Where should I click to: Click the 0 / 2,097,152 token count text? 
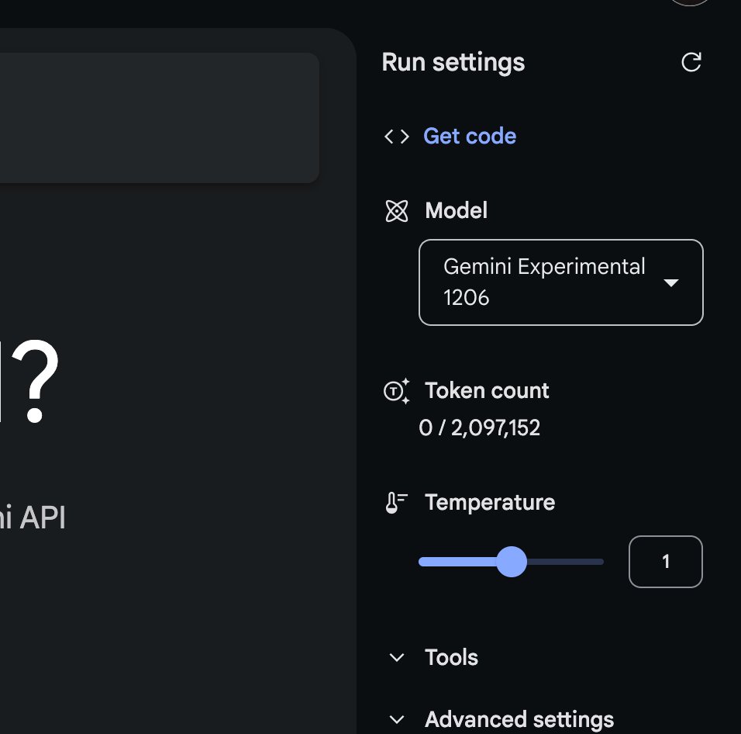[479, 428]
